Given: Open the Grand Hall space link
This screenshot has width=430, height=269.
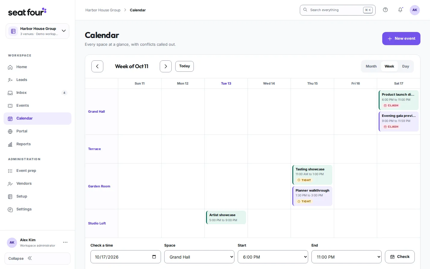Looking at the screenshot, I should pos(96,111).
